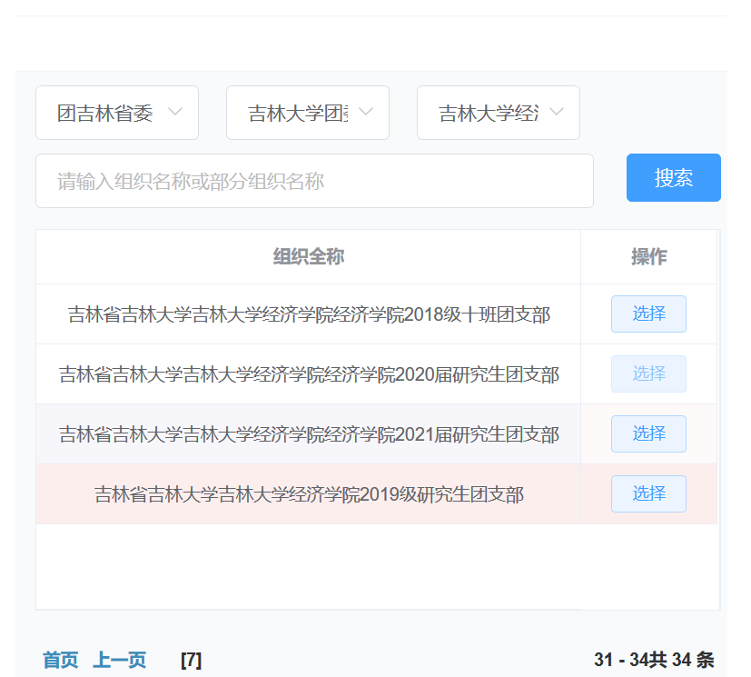Click the 2019级研究生团支部 highlighted row text

309,494
